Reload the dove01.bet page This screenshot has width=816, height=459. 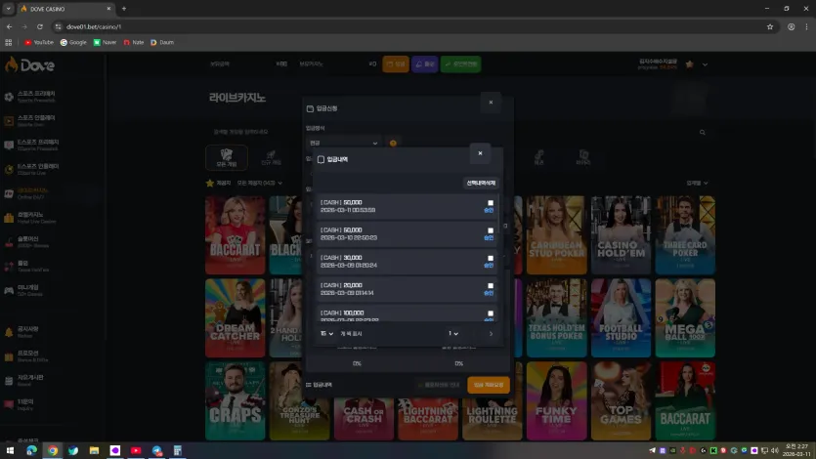(x=40, y=26)
